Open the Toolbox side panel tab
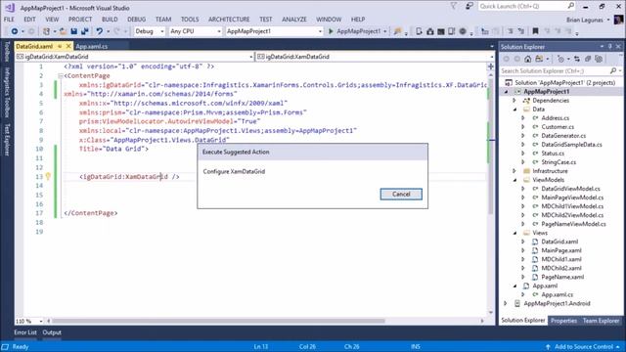 (x=7, y=52)
